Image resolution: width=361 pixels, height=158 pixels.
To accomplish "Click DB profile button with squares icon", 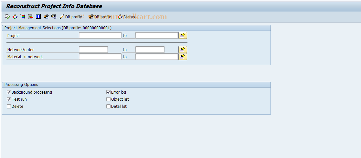I will [x=100, y=17].
